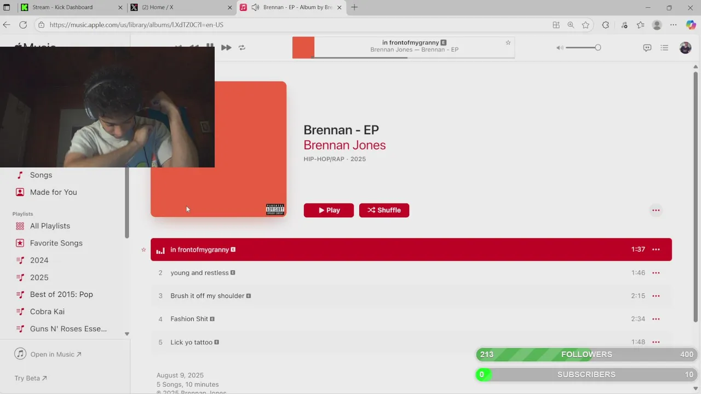
Task: Click the site info icon before URL
Action: click(x=41, y=25)
